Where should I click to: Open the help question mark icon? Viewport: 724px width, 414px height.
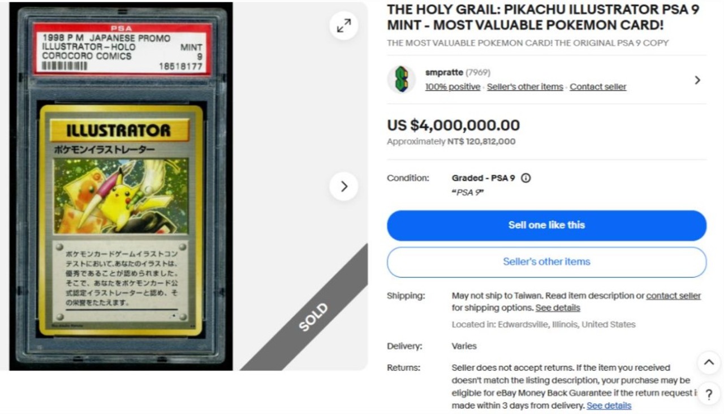tap(709, 395)
